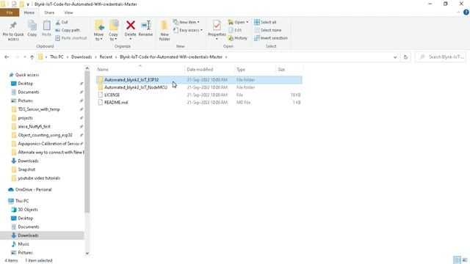Go Up one folder level
This screenshot has height=264, width=470.
point(32,57)
